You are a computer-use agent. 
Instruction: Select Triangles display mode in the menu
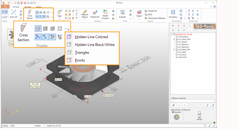pos(82,53)
